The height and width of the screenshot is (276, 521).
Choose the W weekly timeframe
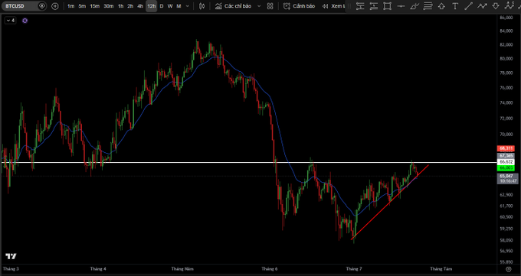click(x=170, y=6)
